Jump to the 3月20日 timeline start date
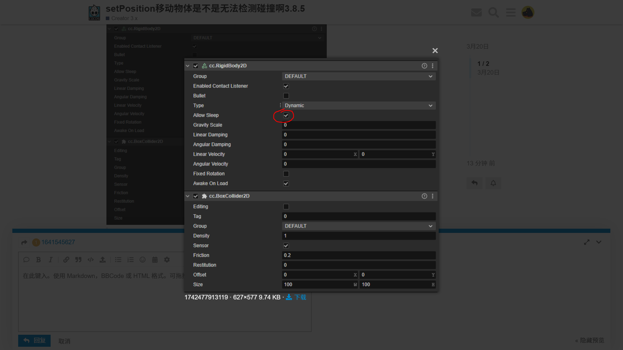Screen dimensions: 623x350 point(478,46)
